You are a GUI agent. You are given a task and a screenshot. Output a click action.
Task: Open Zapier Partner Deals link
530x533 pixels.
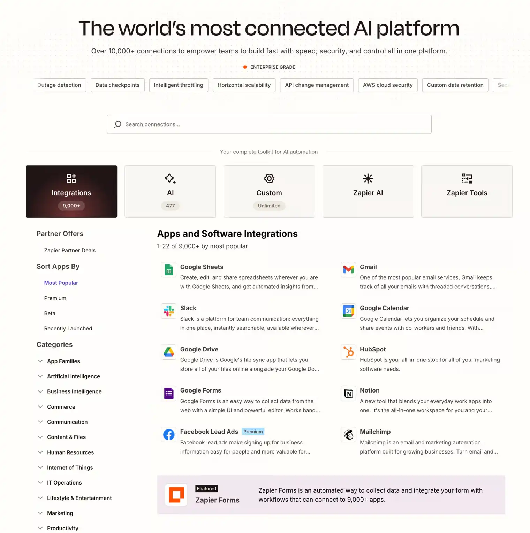(70, 250)
